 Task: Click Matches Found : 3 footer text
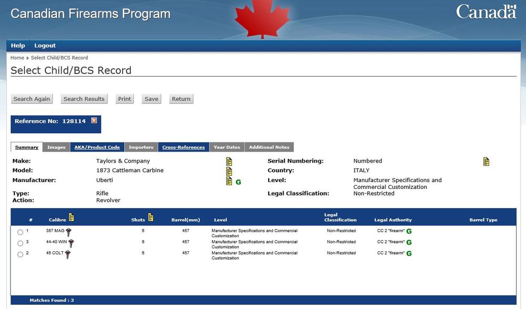[52, 300]
